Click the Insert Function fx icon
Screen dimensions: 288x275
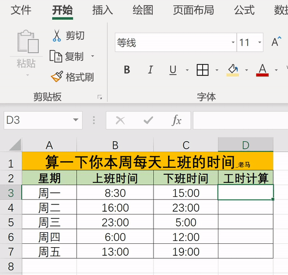click(x=177, y=120)
